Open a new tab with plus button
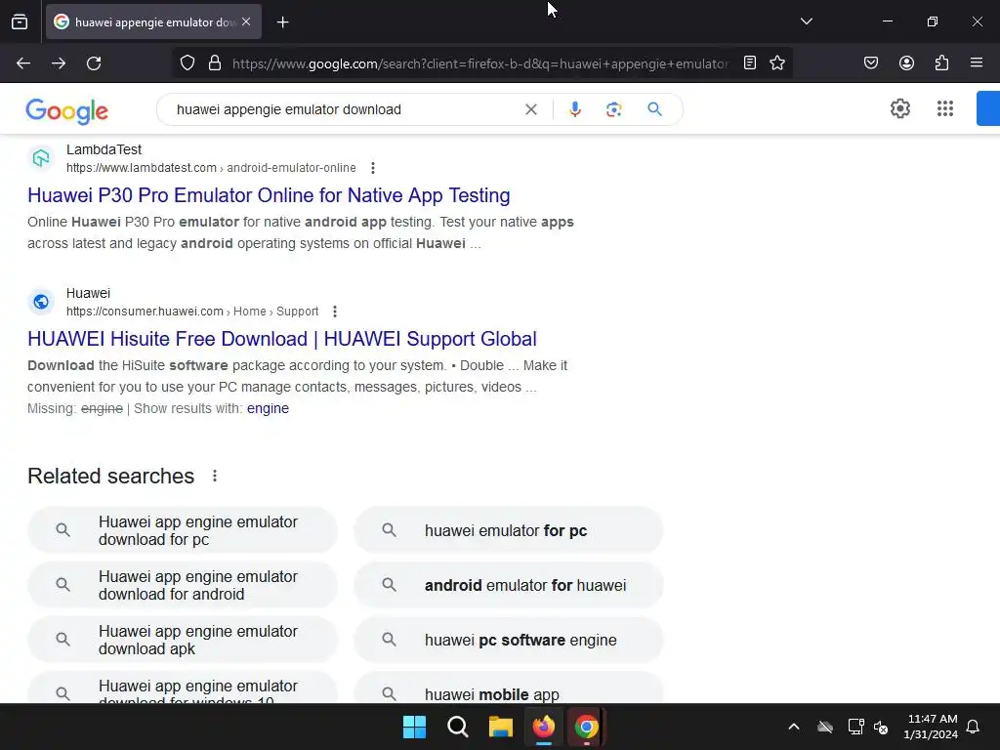 (x=282, y=22)
